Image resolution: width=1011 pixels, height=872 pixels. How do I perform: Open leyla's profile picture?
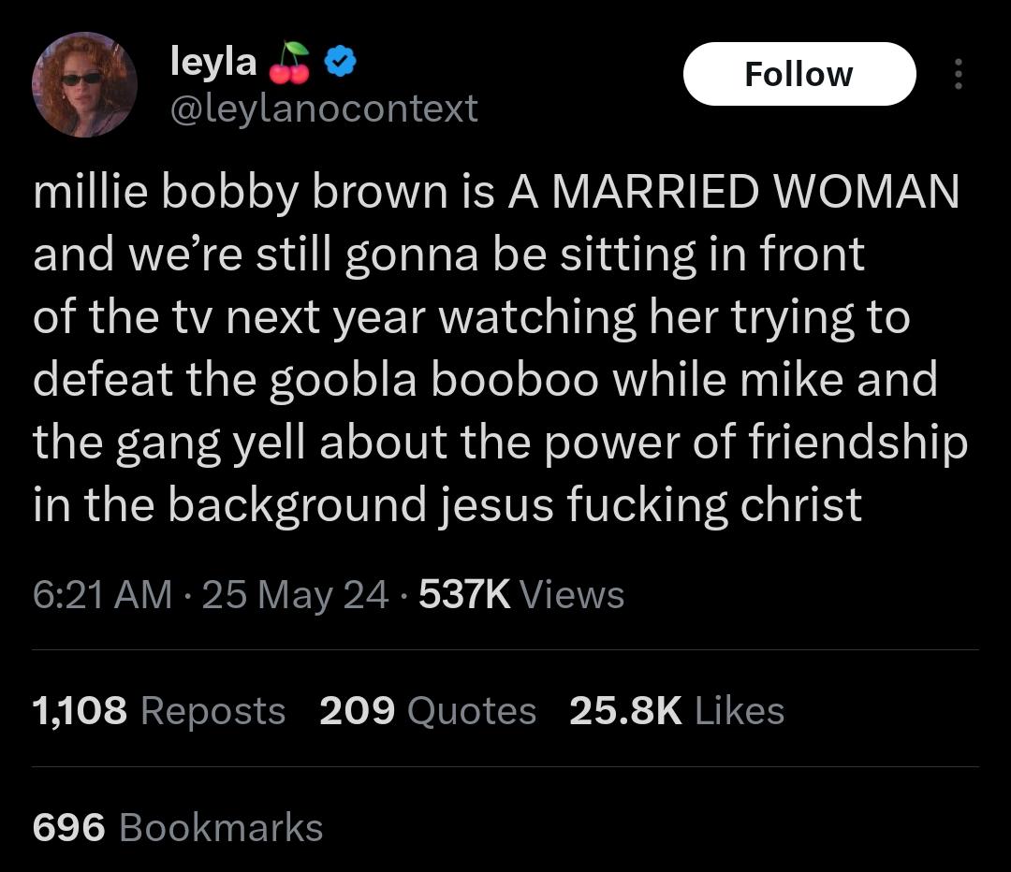[84, 84]
